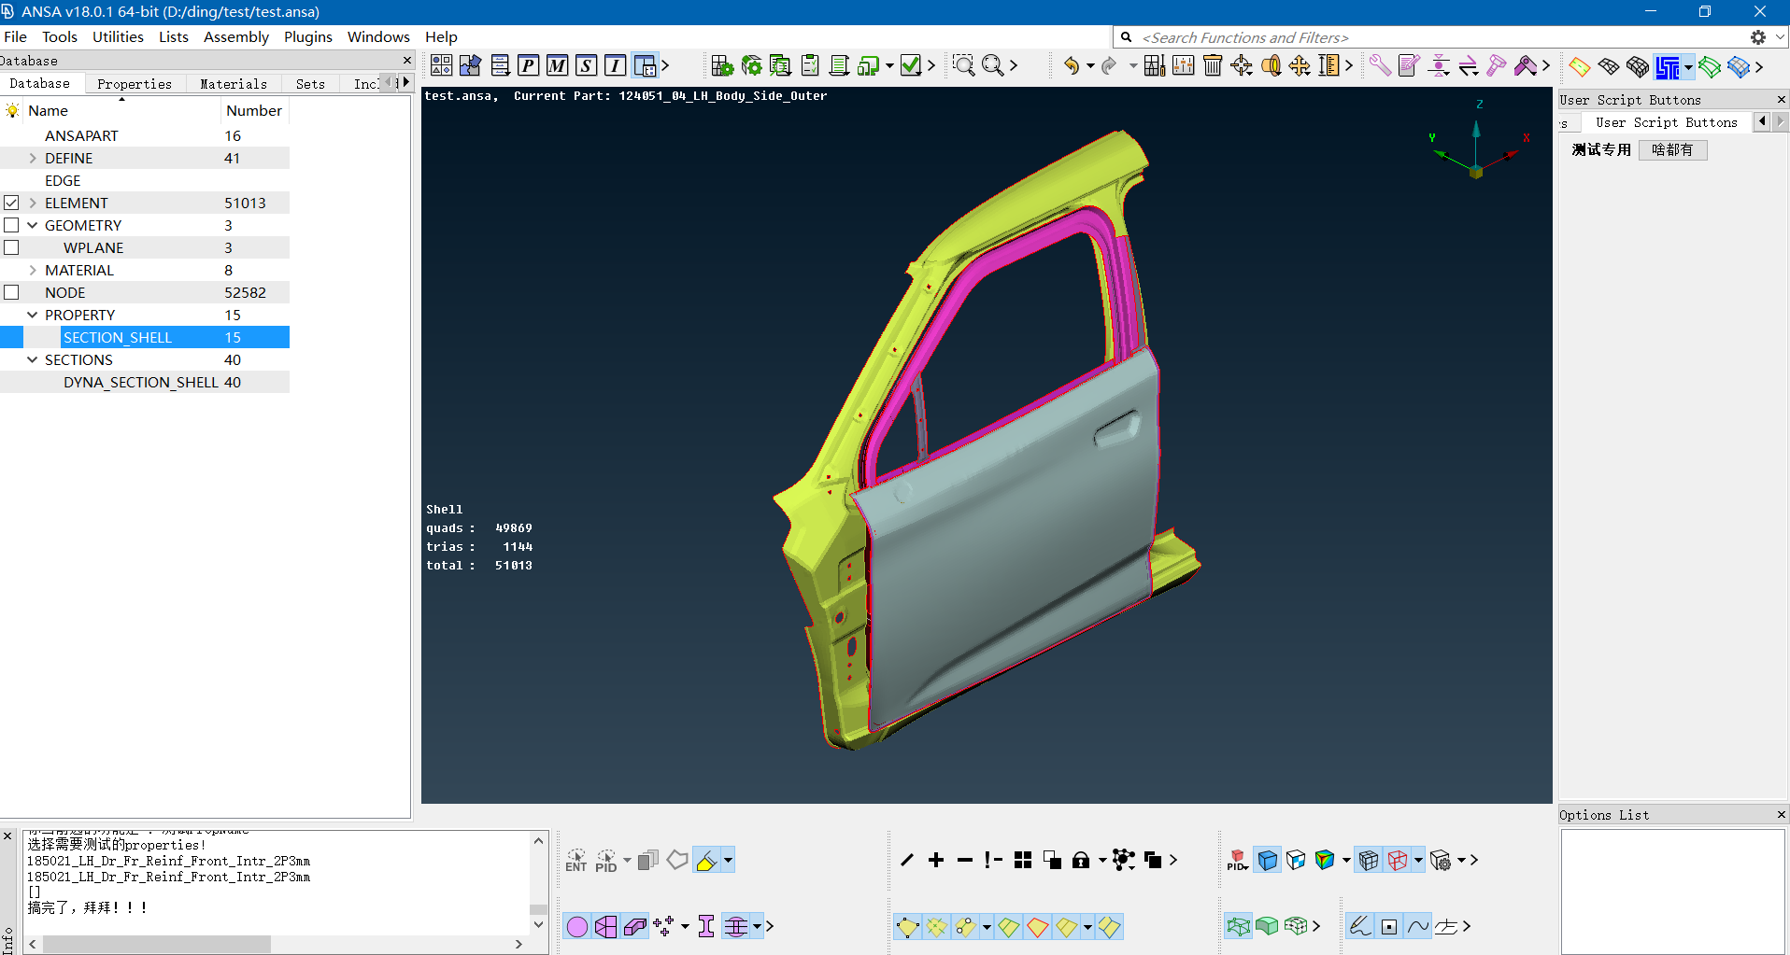Toggle the yellow highlighter selection button

707,860
